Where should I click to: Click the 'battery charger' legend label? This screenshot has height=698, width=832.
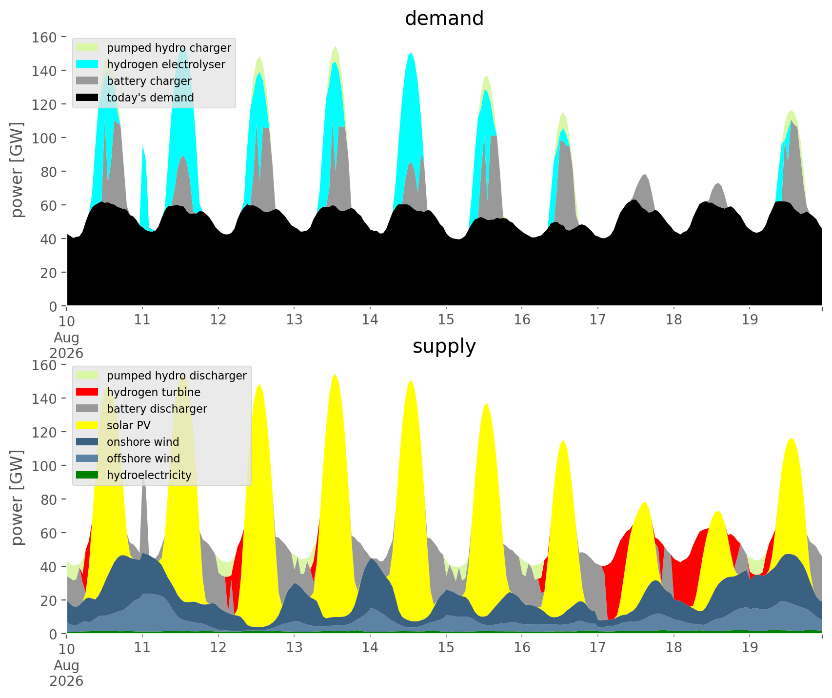(149, 81)
